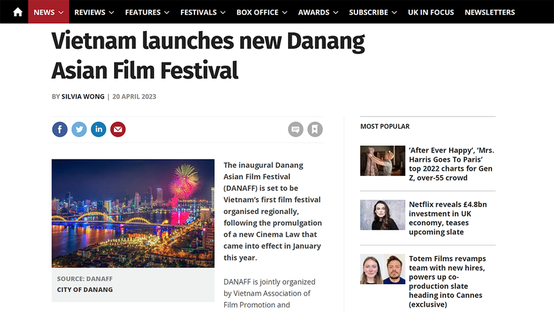Expand the Reviews dropdown menu
The image size is (554, 312).
click(94, 12)
